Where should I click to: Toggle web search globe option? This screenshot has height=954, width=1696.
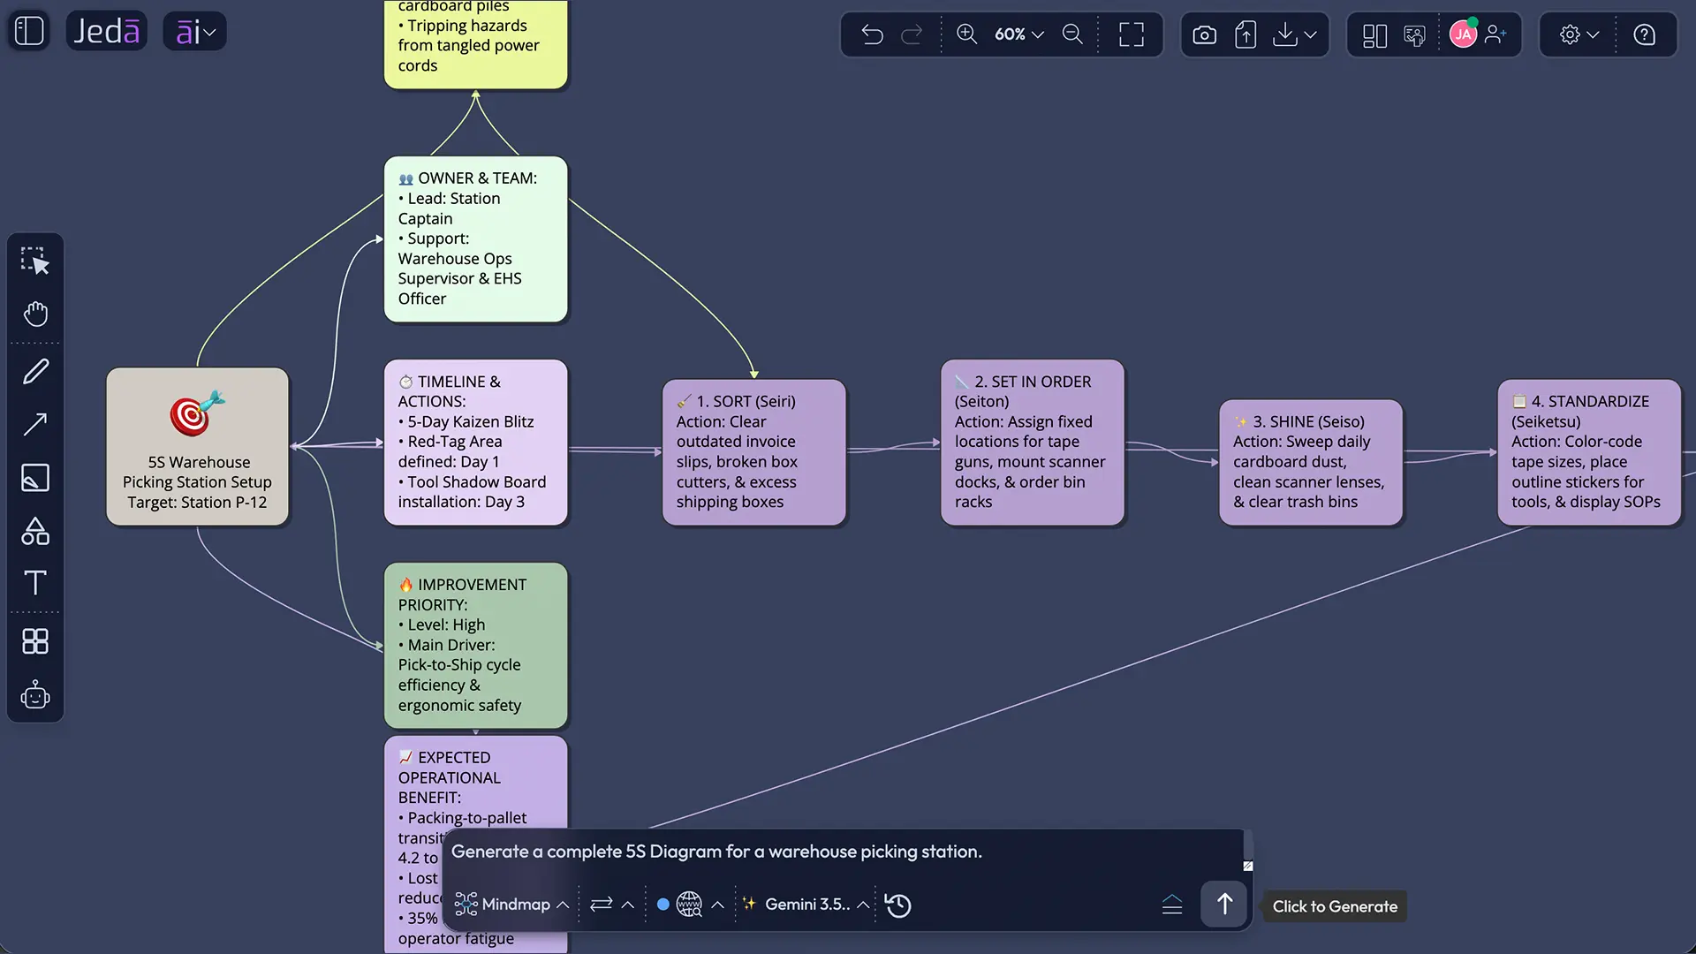[x=690, y=905]
